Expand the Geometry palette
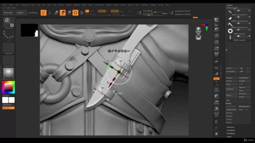This screenshot has width=255, height=143. pyautogui.click(x=230, y=127)
